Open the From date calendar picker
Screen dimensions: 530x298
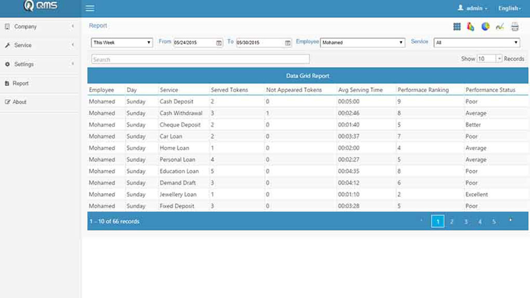pos(219,43)
